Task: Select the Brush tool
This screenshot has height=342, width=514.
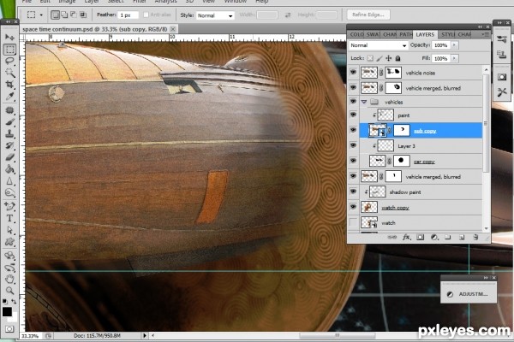Action: [9, 122]
